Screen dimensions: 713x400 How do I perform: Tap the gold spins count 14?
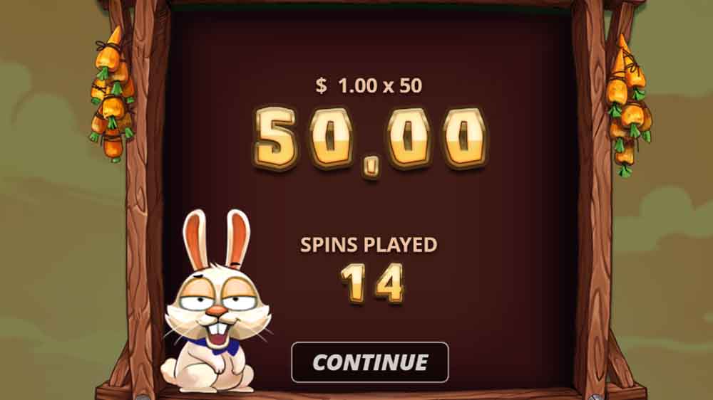(x=372, y=283)
